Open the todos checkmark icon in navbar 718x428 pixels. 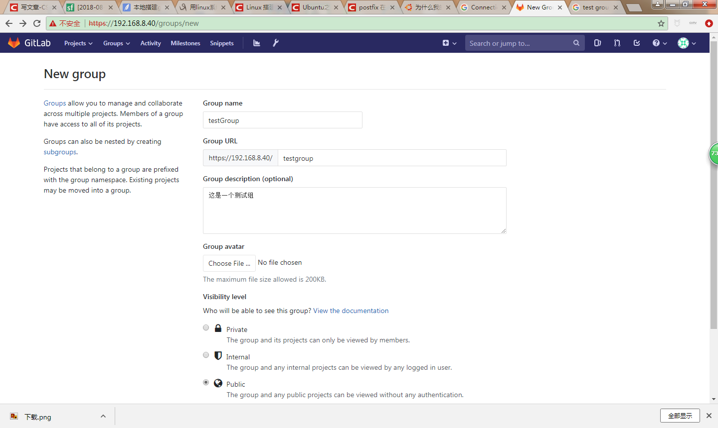point(636,43)
